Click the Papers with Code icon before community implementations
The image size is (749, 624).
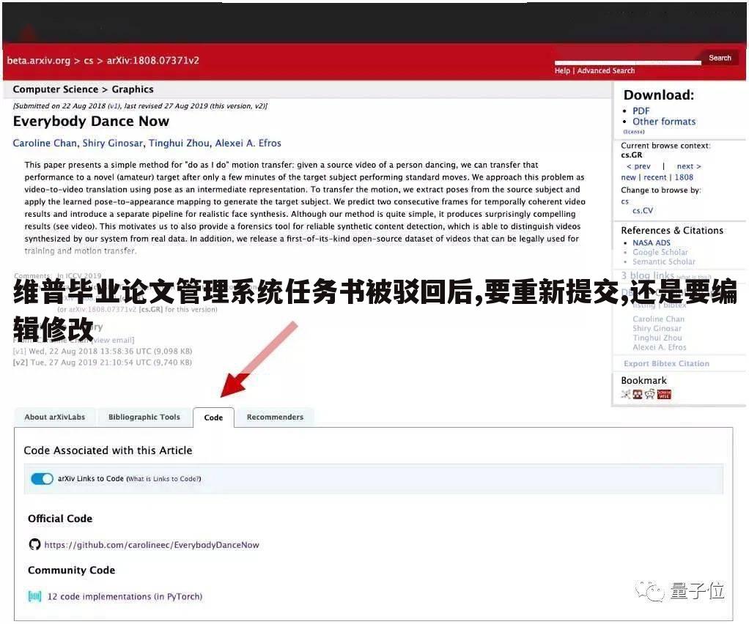pos(34,596)
